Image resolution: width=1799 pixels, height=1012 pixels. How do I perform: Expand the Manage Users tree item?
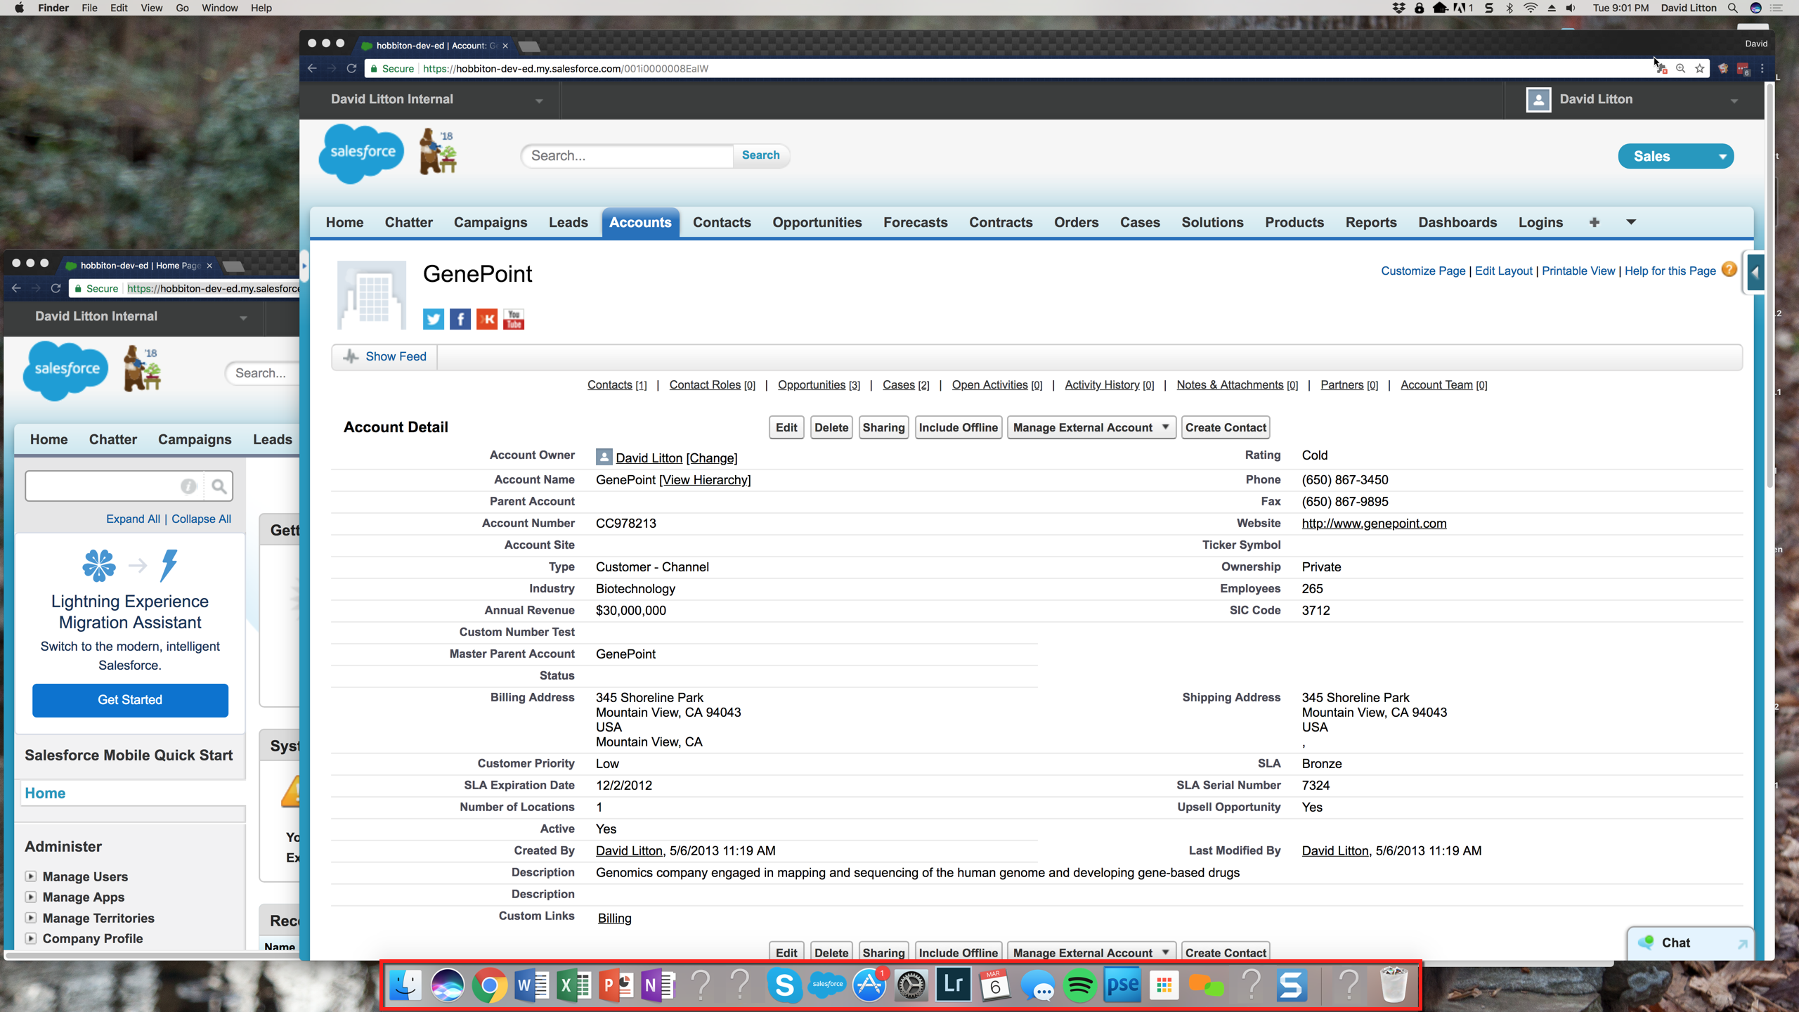(x=31, y=876)
